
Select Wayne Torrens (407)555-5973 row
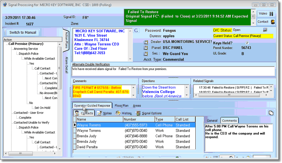(136, 125)
